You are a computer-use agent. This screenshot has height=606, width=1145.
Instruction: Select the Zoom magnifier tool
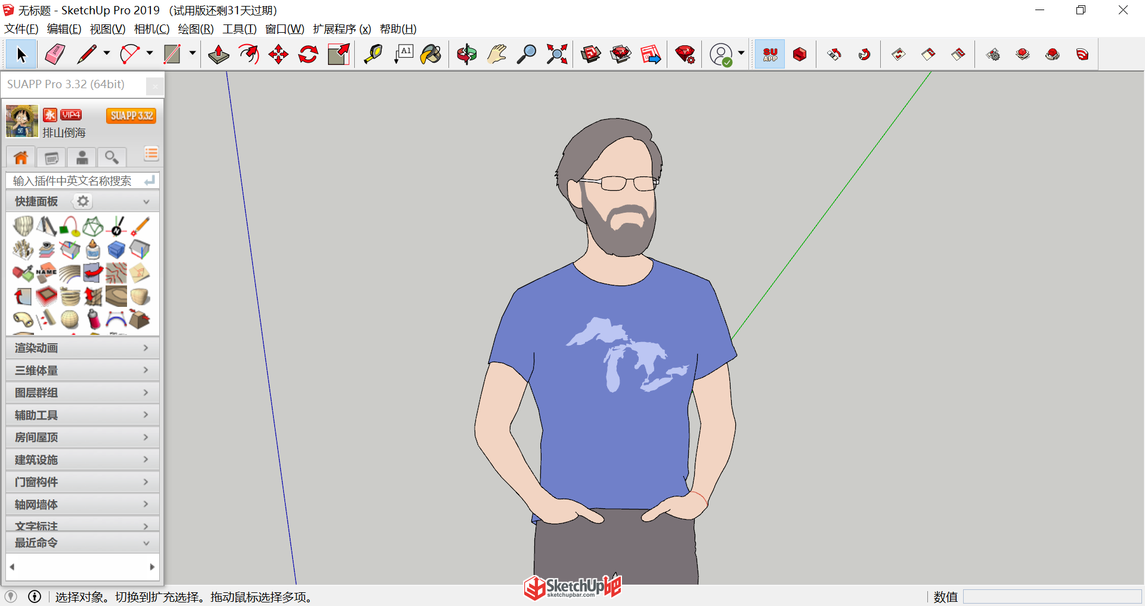(527, 55)
